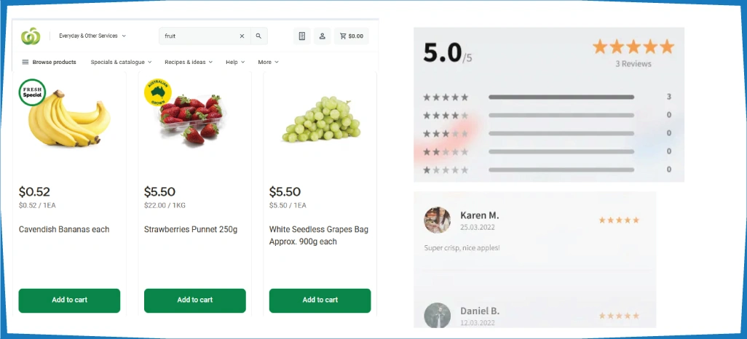Click Karen M. reviewer avatar
The height and width of the screenshot is (339, 747).
click(438, 220)
